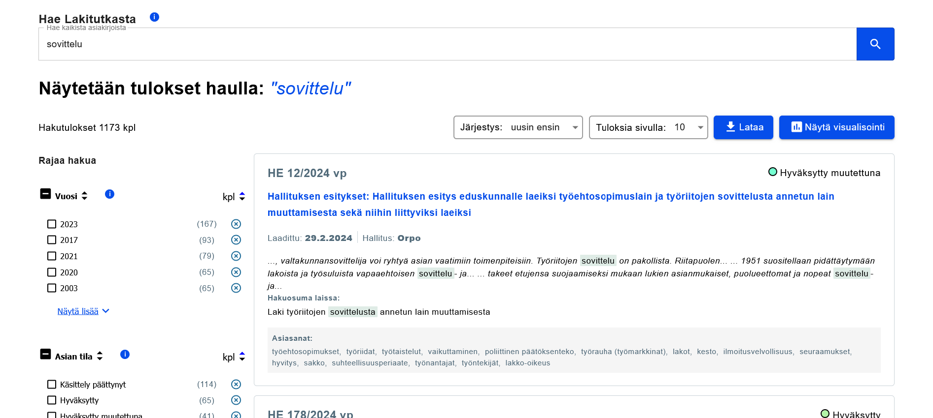
Task: Click the Näytä visualisointi button
Action: click(x=836, y=127)
